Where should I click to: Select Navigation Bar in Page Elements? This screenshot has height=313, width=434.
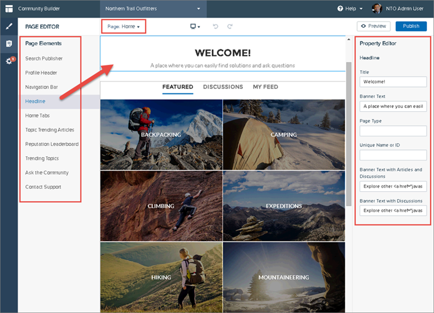click(41, 87)
